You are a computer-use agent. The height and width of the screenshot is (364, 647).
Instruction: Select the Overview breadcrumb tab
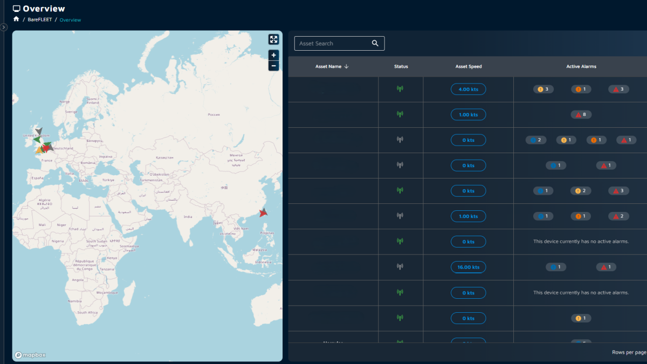point(70,19)
